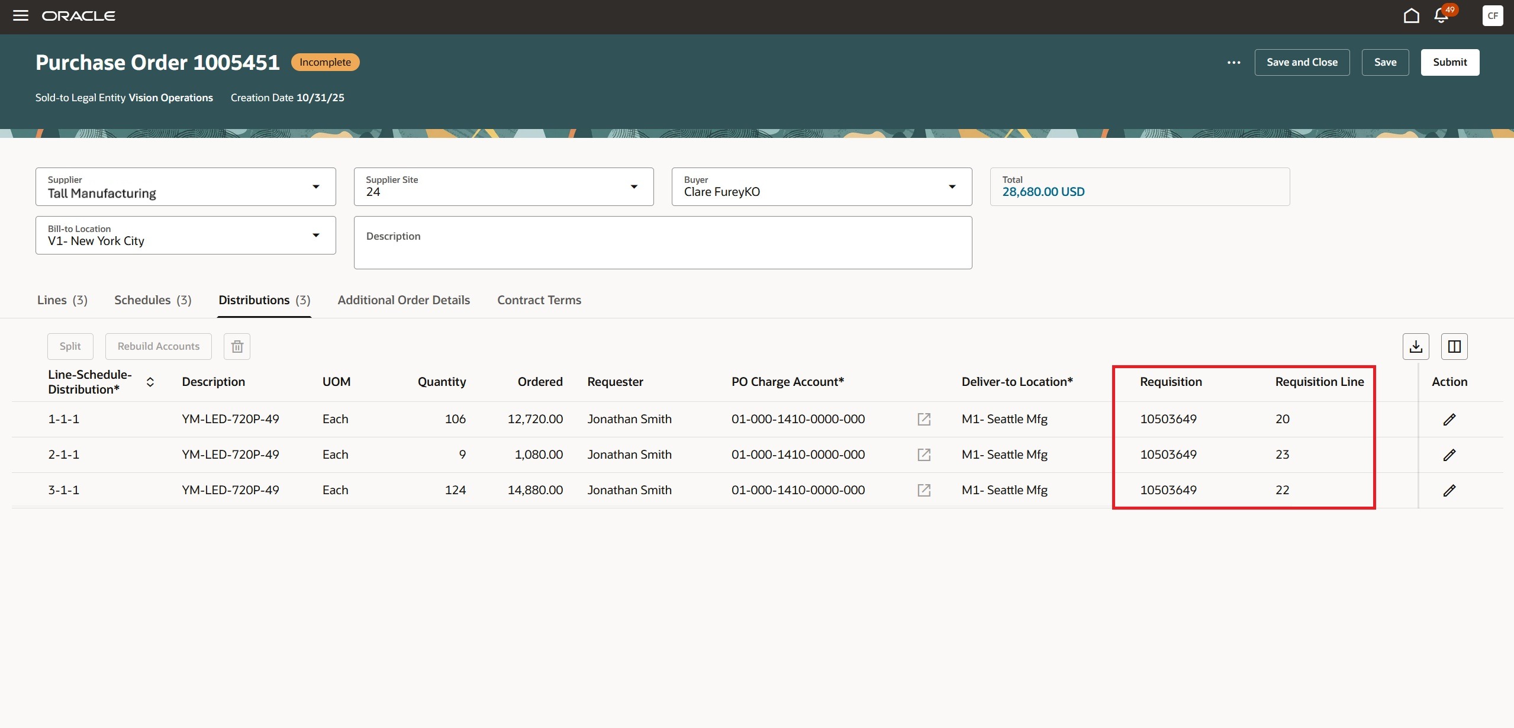Screen dimensions: 1514x728
Task: Open the notifications bell with 49 alerts
Action: tap(1441, 16)
